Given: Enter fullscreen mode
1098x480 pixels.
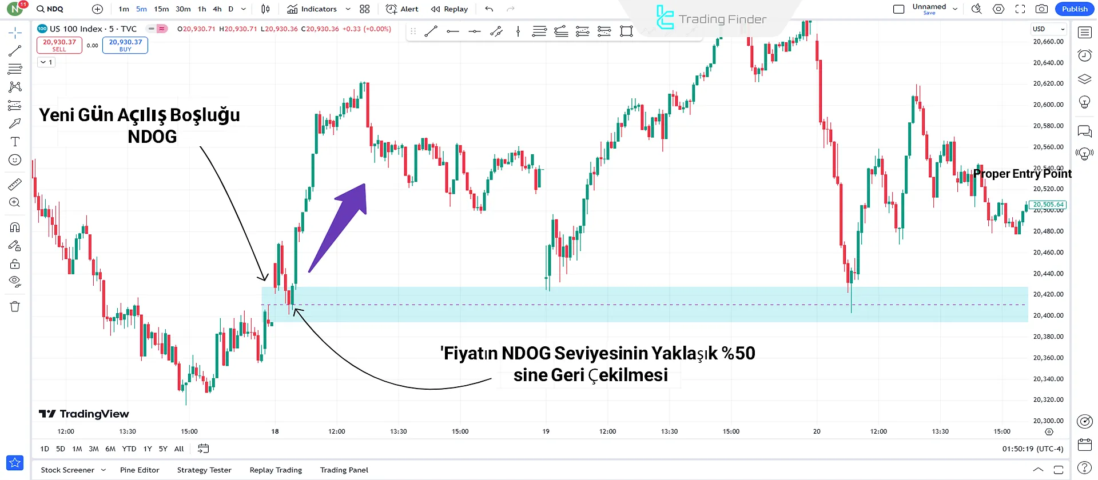Looking at the screenshot, I should (1020, 9).
